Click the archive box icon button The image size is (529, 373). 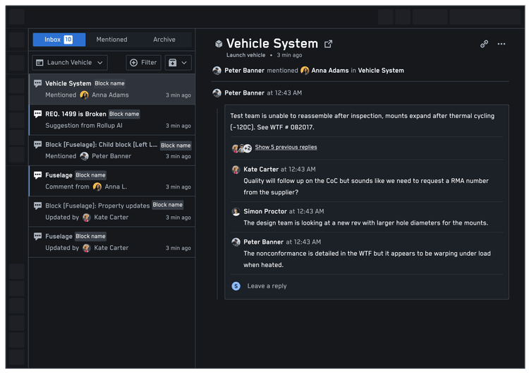172,62
